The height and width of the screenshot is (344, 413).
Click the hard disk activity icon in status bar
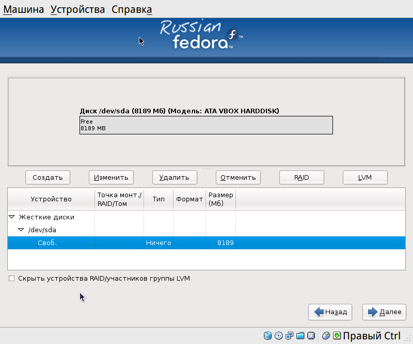(x=267, y=336)
